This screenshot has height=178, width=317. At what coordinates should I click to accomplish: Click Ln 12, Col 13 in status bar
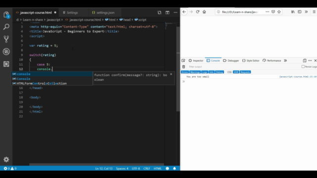click(104, 168)
